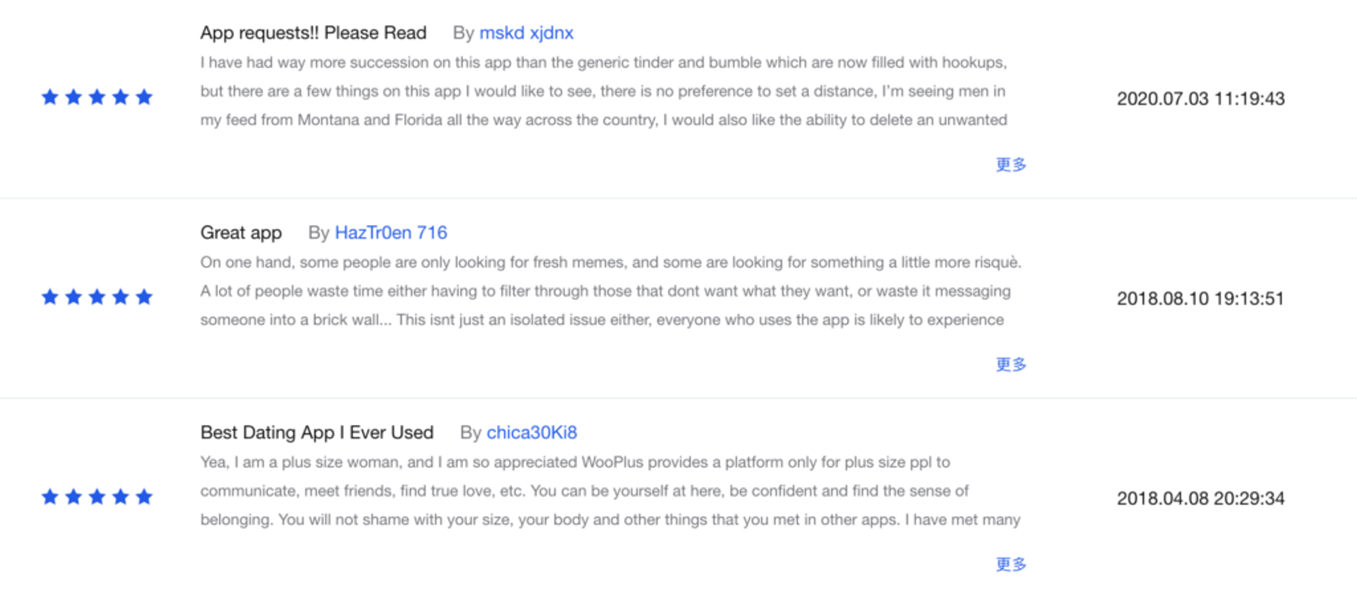Viewport: 1357px width, 597px height.
Task: Click first star of Great app review
Action: [x=50, y=297]
